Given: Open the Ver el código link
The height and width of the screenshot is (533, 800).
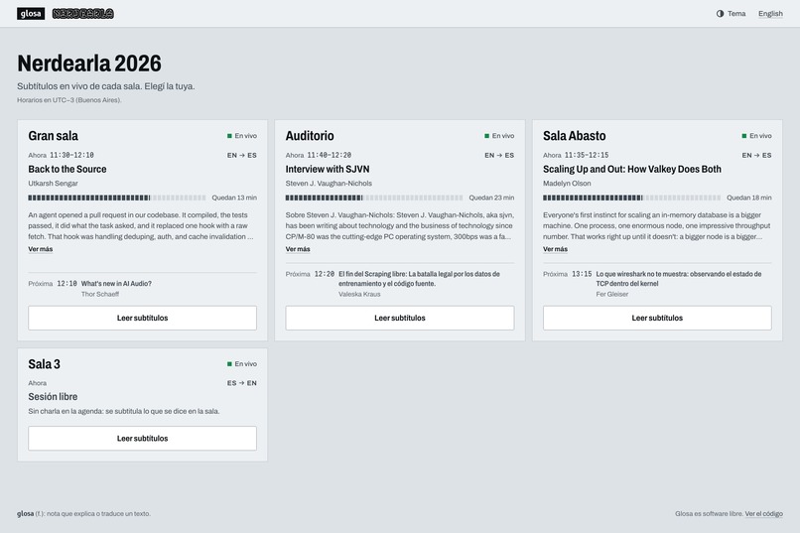Looking at the screenshot, I should (764, 513).
